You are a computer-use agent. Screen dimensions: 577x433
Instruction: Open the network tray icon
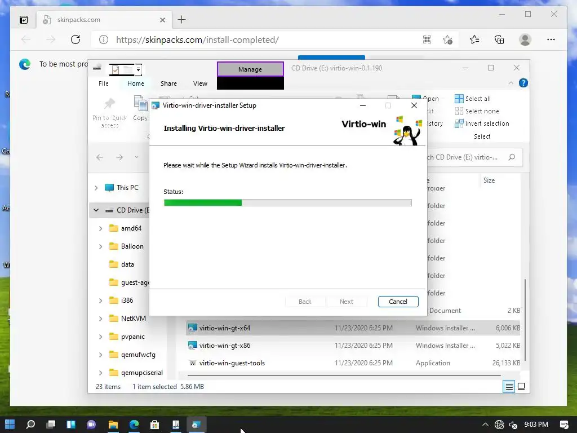(x=499, y=425)
